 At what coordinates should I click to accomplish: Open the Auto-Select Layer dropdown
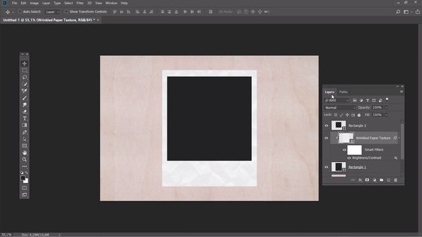click(x=52, y=12)
